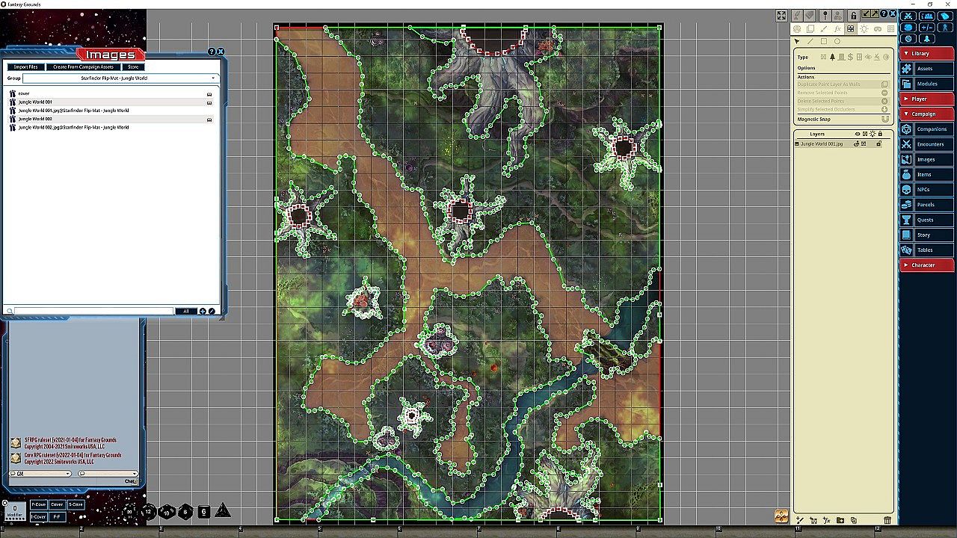This screenshot has height=538, width=957.
Task: Open Encounters in the sidebar
Action: coord(927,144)
